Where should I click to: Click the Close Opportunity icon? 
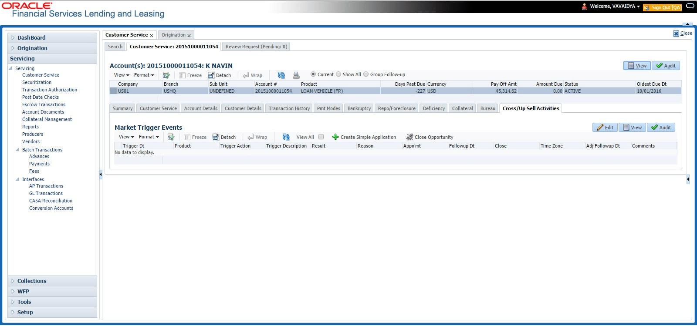point(409,137)
